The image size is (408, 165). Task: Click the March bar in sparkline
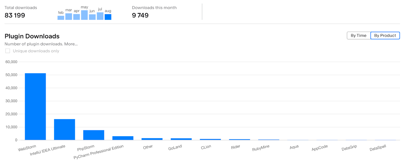click(69, 17)
